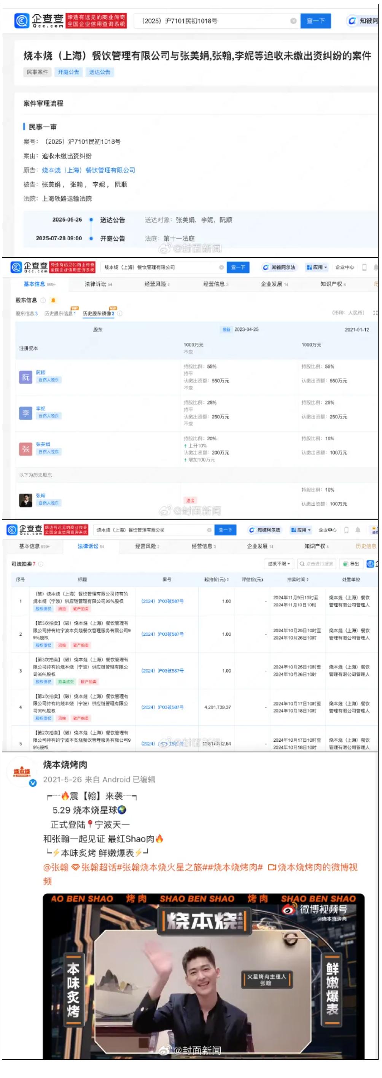Open the 经营信息 3 tab on the shareholder page

[x=216, y=284]
